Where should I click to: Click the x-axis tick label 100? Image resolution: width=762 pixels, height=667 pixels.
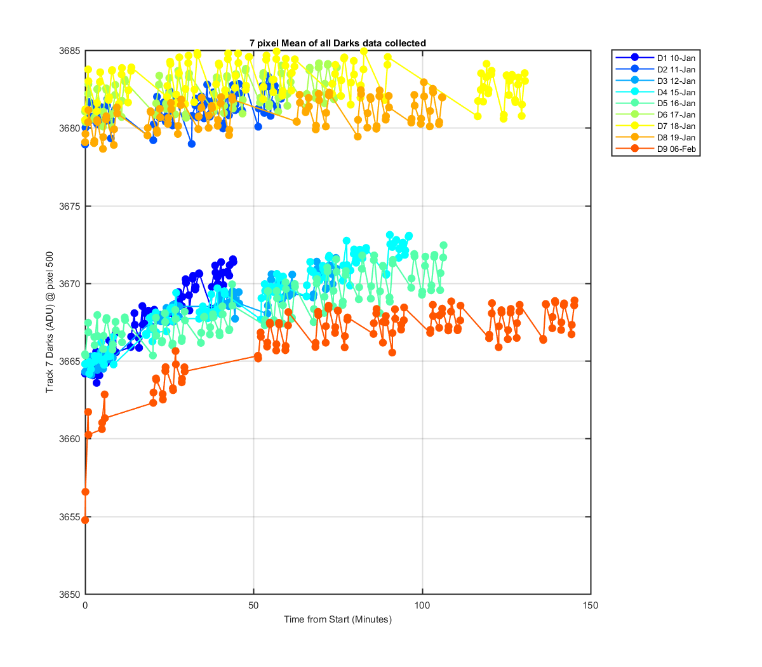pos(422,605)
